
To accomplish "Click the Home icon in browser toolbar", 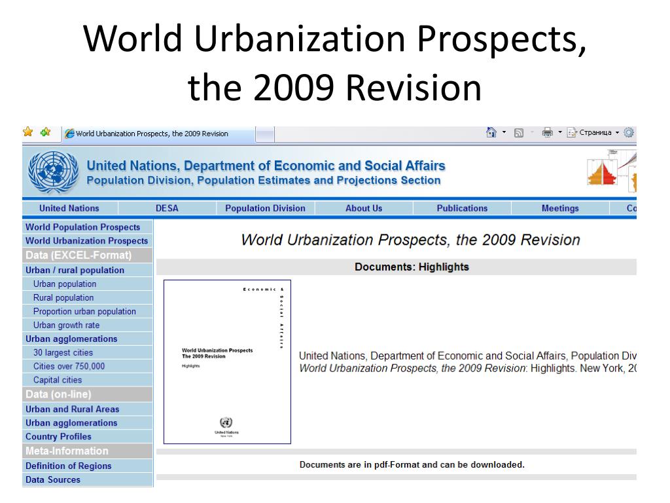I will (x=491, y=132).
